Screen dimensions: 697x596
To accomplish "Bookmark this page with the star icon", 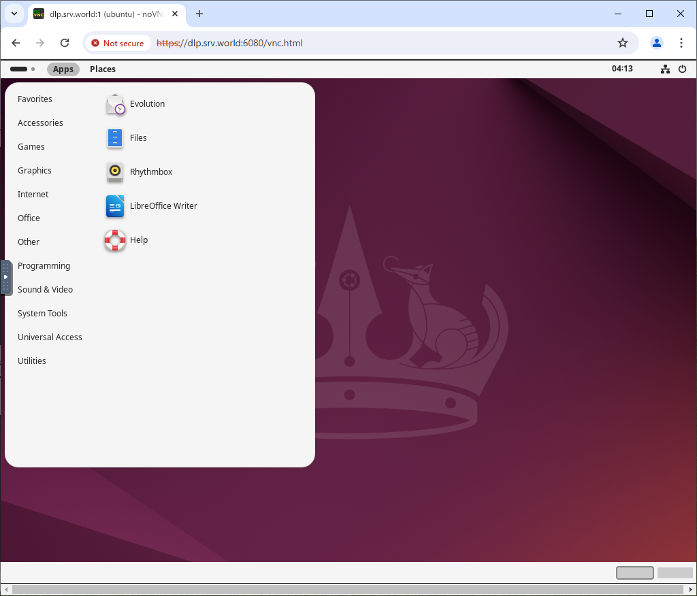I will tap(623, 43).
